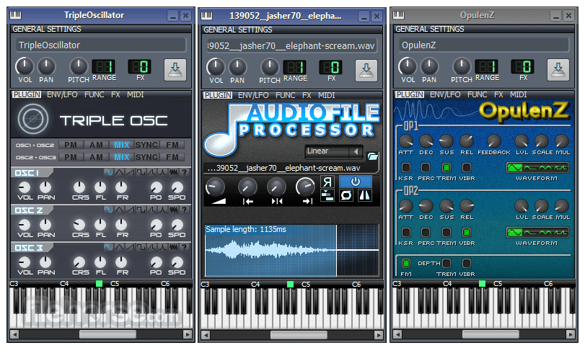Click OpulenZ OP2 MUL knob
Image resolution: width=585 pixels, height=348 pixels.
561,206
